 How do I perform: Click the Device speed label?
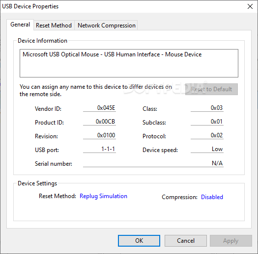coord(160,150)
